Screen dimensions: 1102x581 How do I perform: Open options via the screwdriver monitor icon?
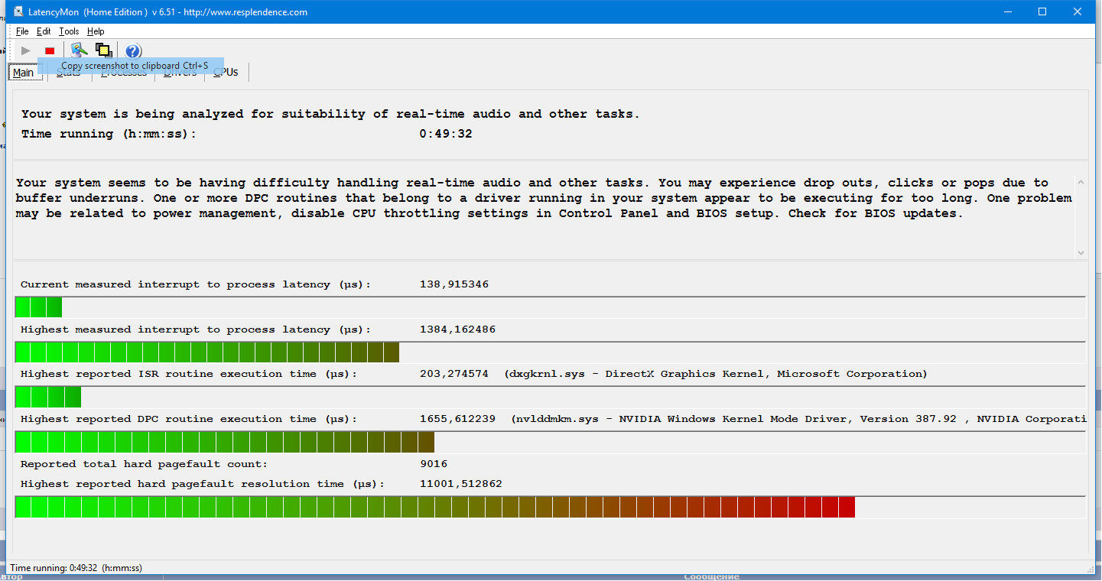[x=78, y=50]
